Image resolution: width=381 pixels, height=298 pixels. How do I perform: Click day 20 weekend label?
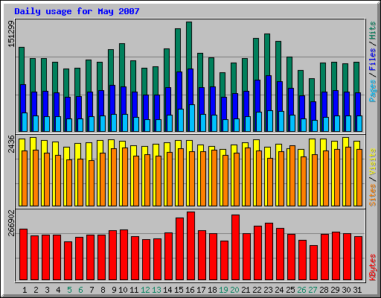(x=234, y=290)
